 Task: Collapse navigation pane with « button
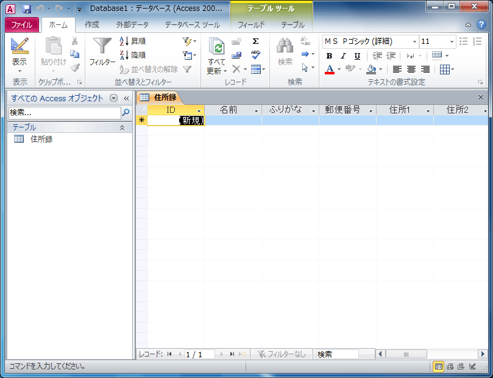(126, 98)
